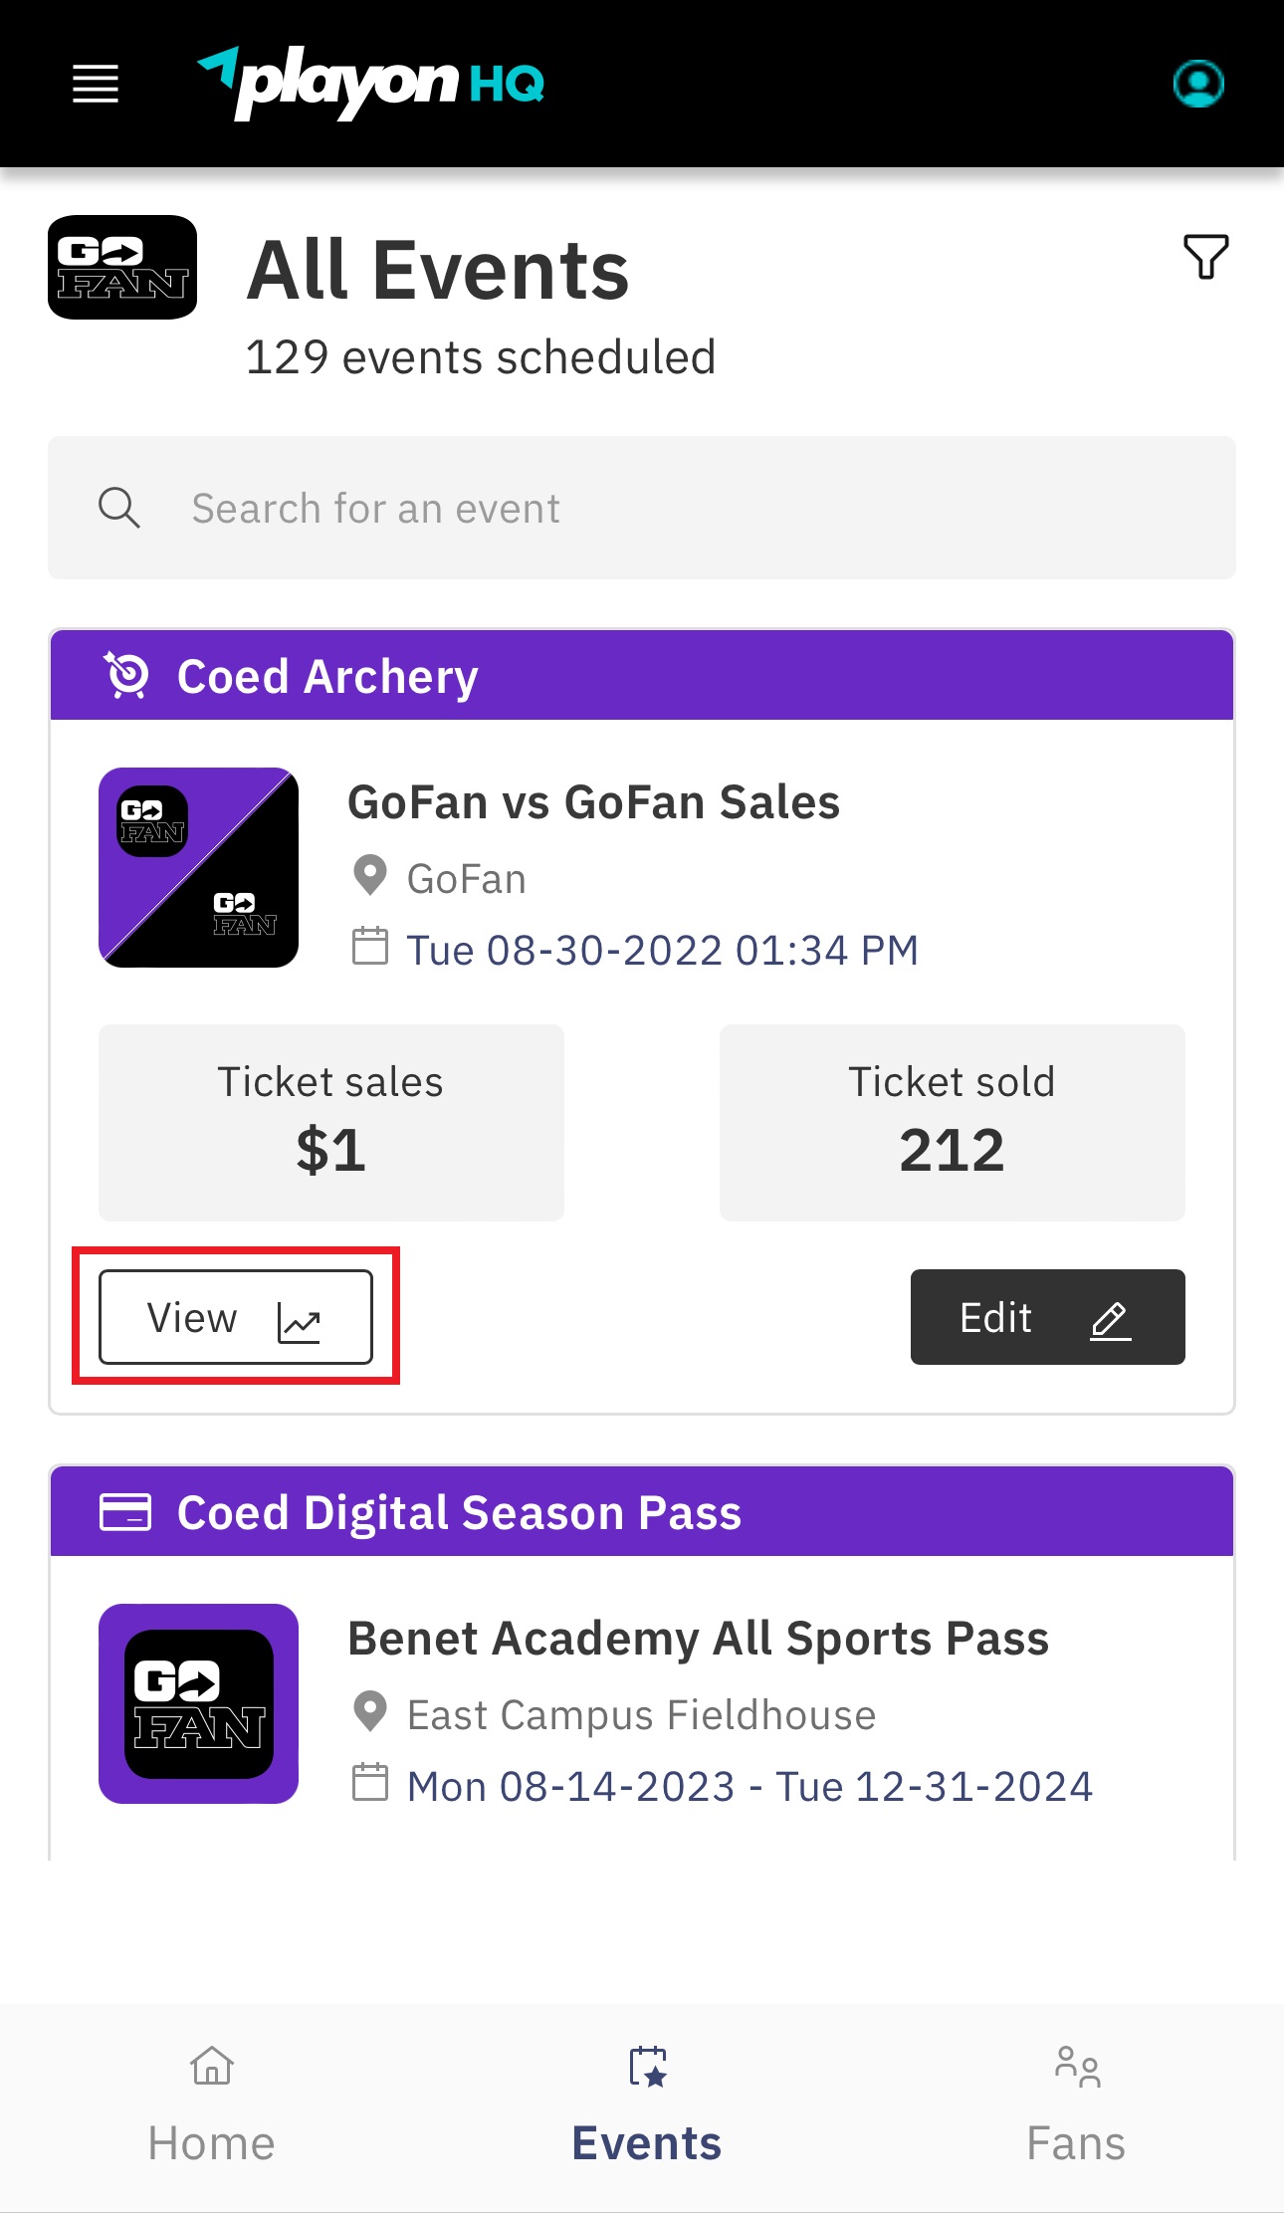Click the calendar icon beside the 08-30-2022 date
This screenshot has height=2213, width=1284.
(372, 949)
